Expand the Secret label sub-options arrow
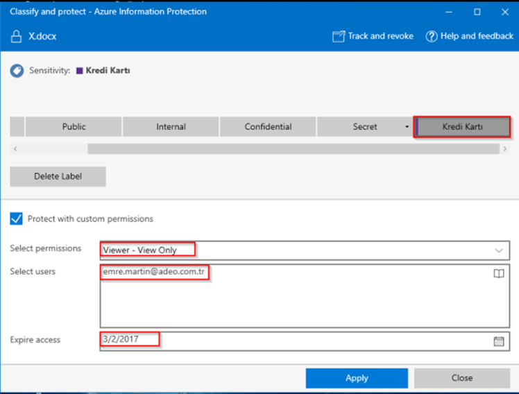Image resolution: width=519 pixels, height=394 pixels. tap(407, 127)
